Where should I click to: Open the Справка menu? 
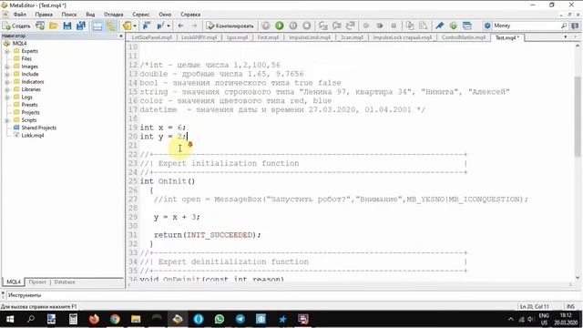tap(190, 15)
